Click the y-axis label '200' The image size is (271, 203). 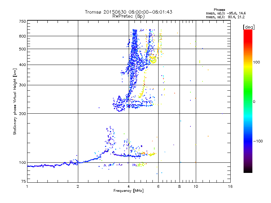pyautogui.click(x=22, y=114)
